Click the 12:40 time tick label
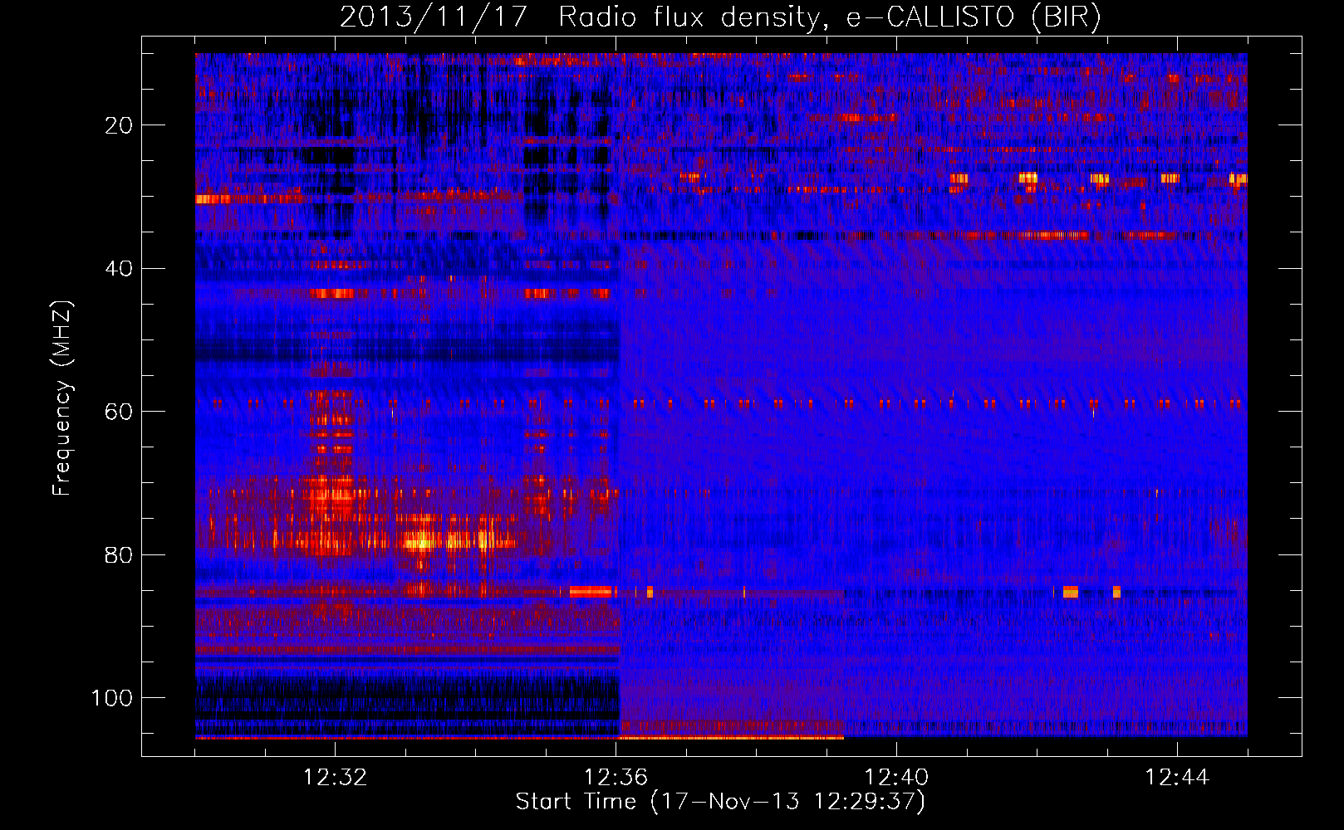 pos(896,778)
